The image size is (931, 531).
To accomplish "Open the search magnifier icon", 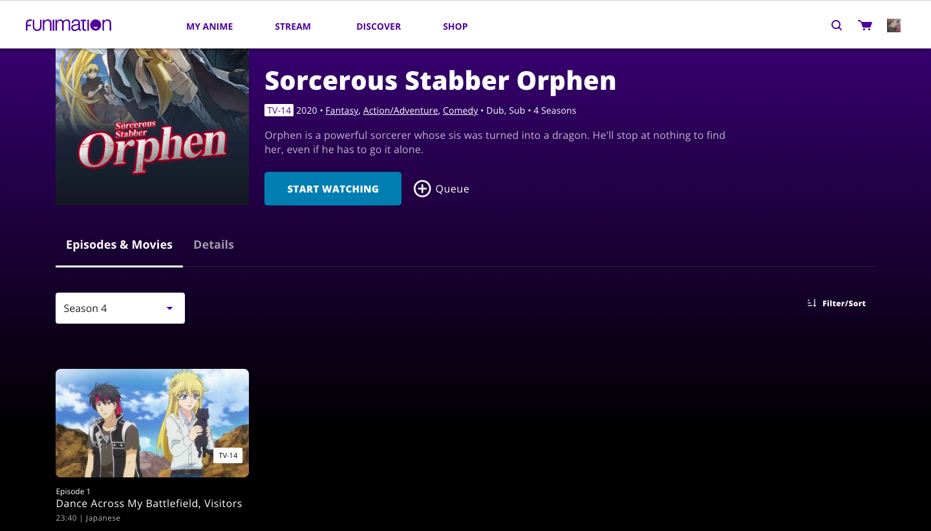I will tap(837, 26).
